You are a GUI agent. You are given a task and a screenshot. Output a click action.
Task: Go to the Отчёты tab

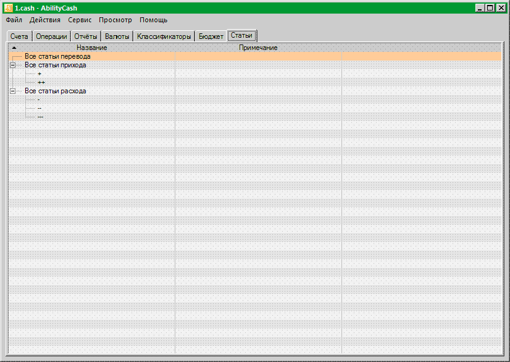(x=86, y=36)
